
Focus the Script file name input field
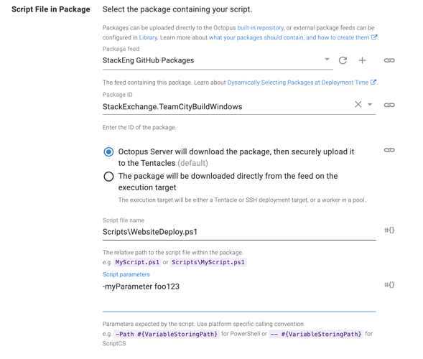tap(239, 232)
